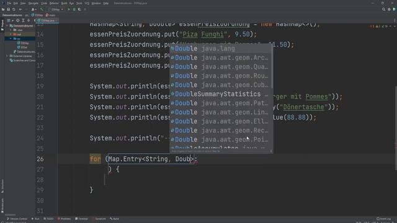This screenshot has height=223, width=397.
Task: Click the completion popup options dots
Action: click(x=271, y=151)
